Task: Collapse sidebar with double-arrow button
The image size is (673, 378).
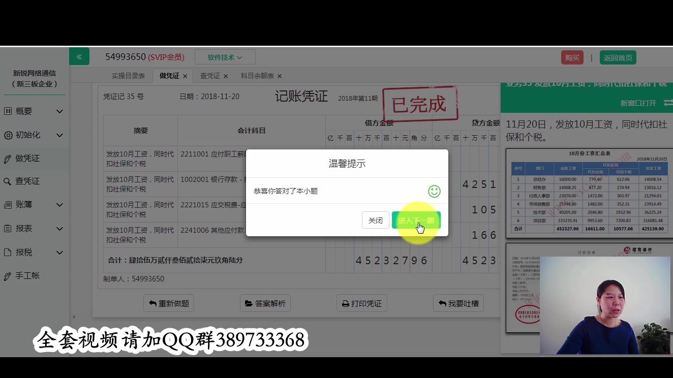Action: pos(79,57)
